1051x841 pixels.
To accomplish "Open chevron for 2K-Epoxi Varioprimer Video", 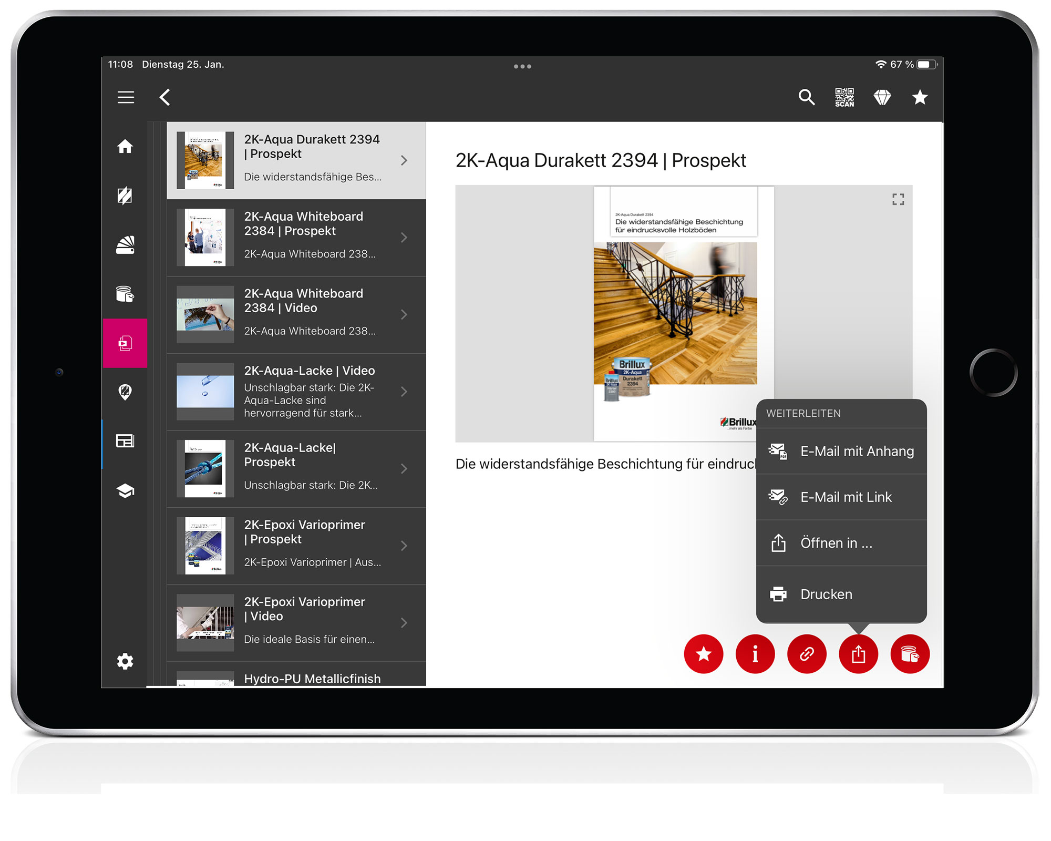I will 404,623.
